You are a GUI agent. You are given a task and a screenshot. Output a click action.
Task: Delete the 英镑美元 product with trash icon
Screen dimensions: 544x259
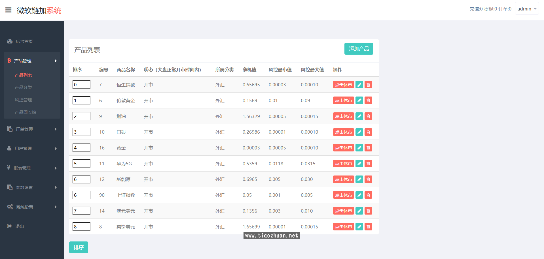point(368,226)
